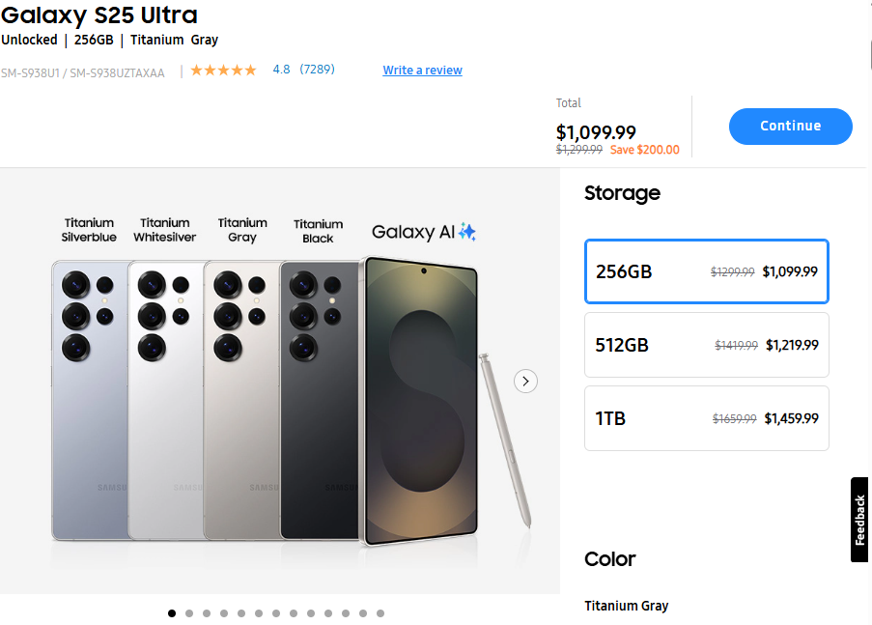872x625 pixels.
Task: Open the Write a review link
Action: (422, 71)
